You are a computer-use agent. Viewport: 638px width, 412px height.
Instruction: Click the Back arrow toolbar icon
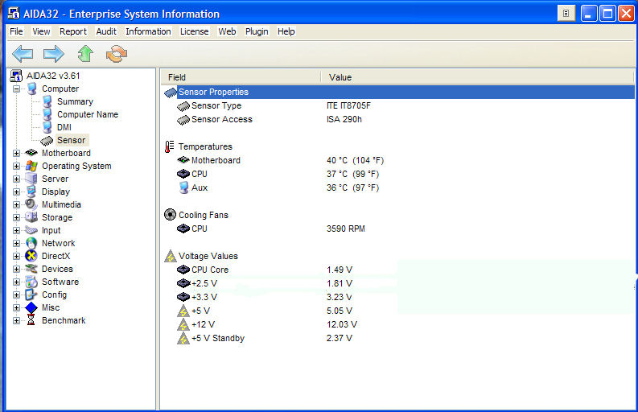point(23,54)
